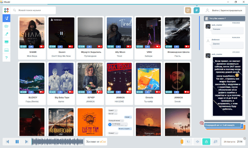Open the monitor video sidebar section
Screen dimensions: 248x148
click(x=6, y=42)
